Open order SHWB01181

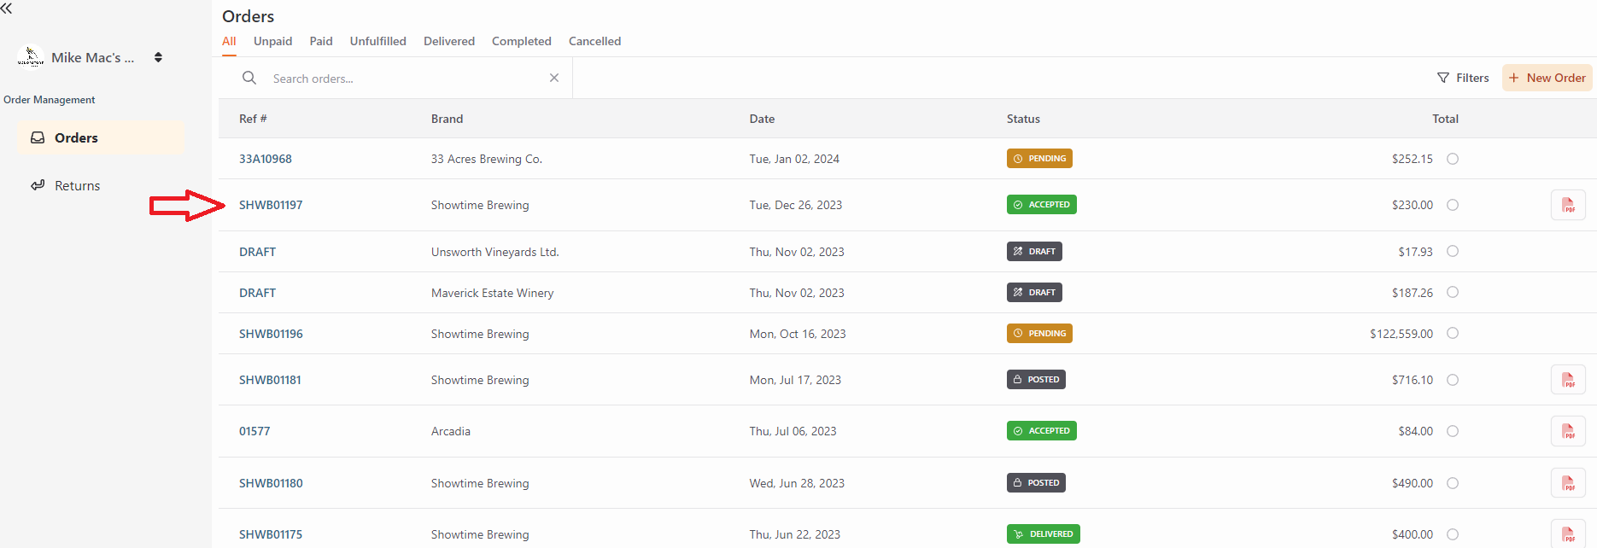[270, 380]
